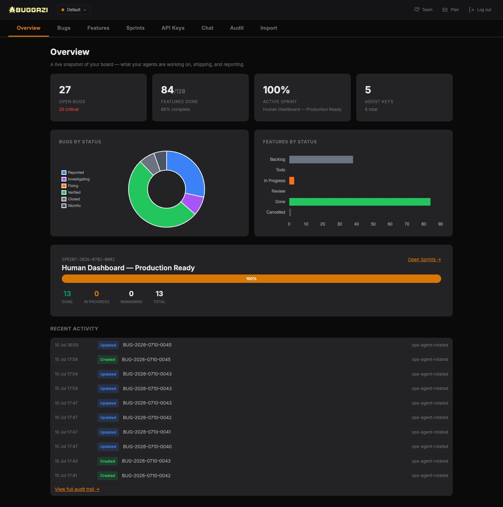Click the '10 Jul 17:41' timestamp

(x=66, y=476)
